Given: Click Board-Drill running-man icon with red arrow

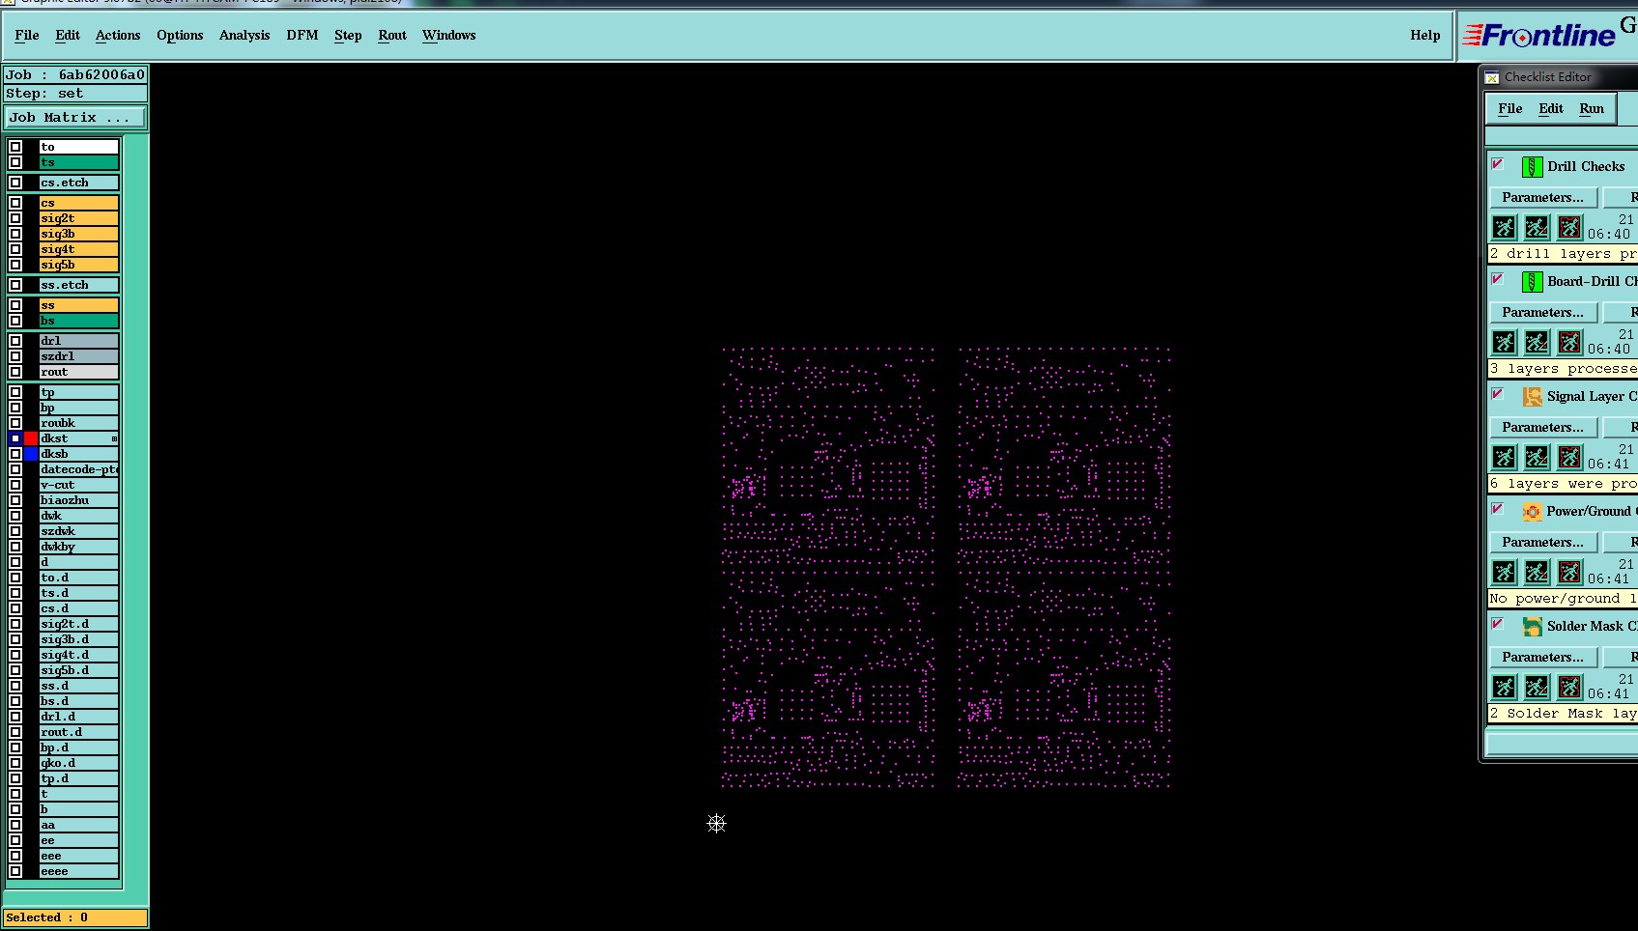Looking at the screenshot, I should click(1537, 342).
